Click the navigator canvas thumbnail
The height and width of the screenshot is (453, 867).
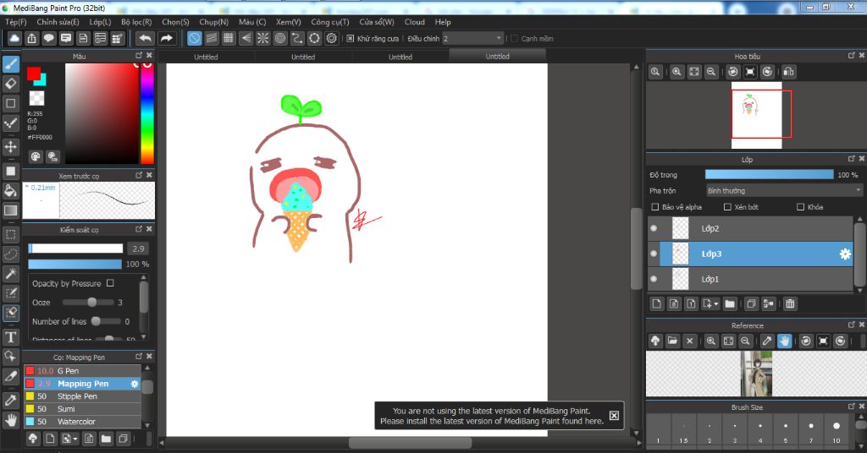[756, 115]
